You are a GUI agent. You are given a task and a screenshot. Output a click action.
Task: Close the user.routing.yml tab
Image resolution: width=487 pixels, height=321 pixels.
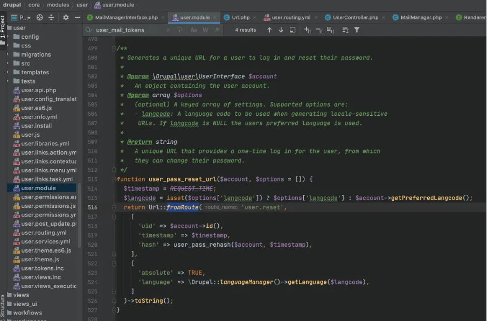coord(316,18)
